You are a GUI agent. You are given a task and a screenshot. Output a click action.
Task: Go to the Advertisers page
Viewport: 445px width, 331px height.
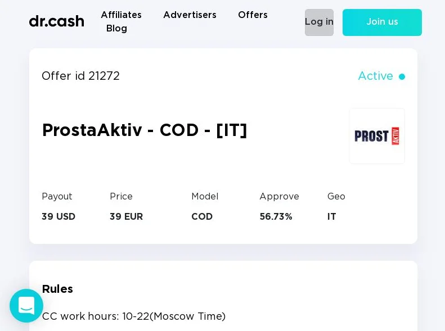190,15
